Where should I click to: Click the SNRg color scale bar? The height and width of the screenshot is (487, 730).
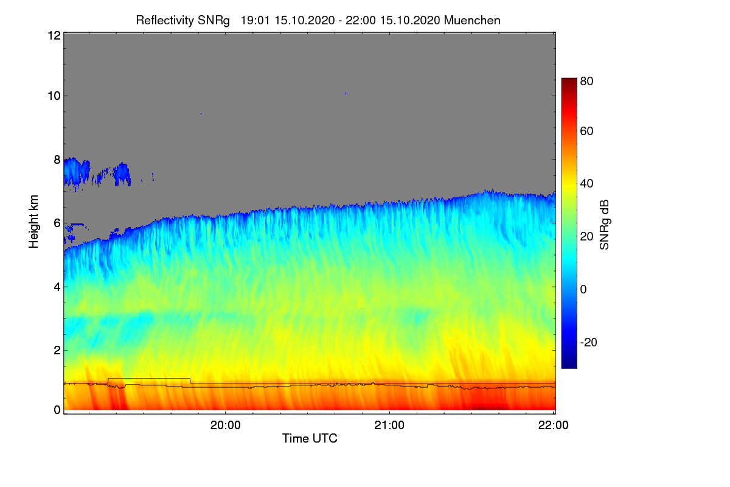tap(568, 223)
